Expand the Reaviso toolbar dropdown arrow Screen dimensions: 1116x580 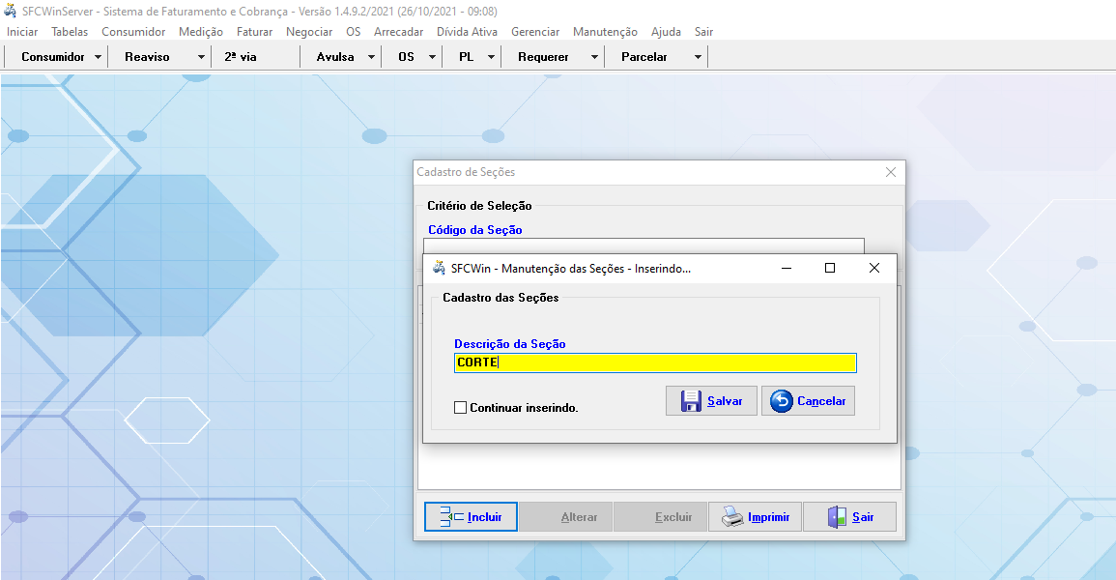click(x=201, y=57)
